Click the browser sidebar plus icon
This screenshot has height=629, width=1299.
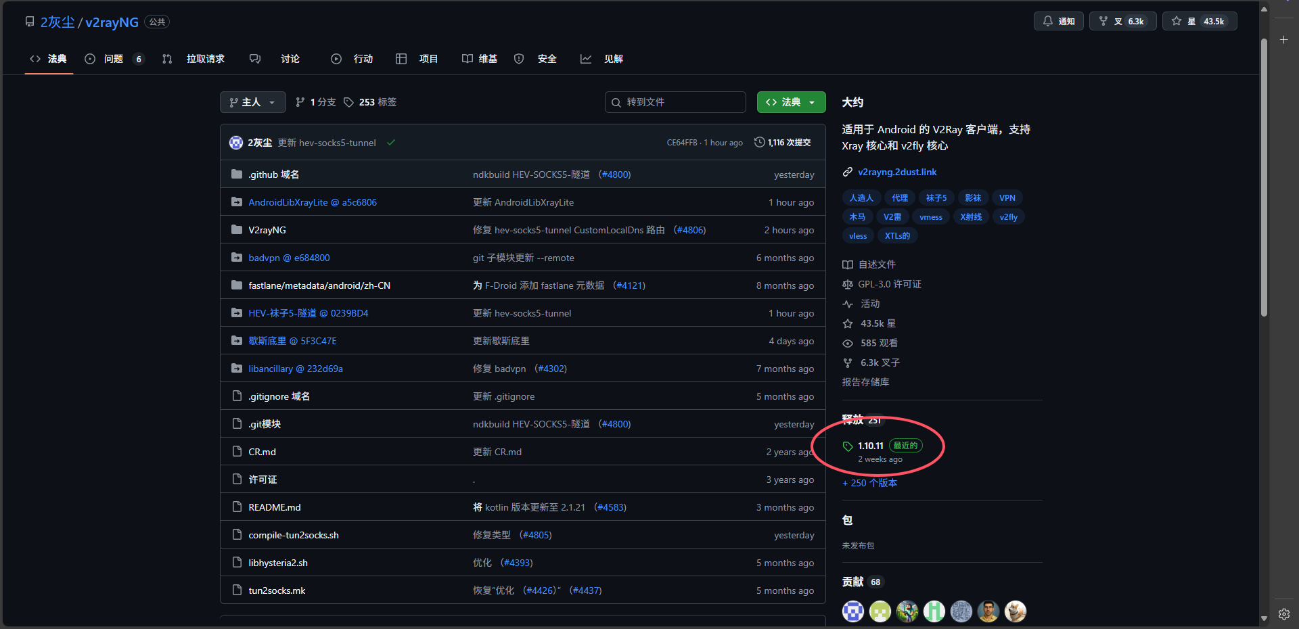click(1283, 40)
